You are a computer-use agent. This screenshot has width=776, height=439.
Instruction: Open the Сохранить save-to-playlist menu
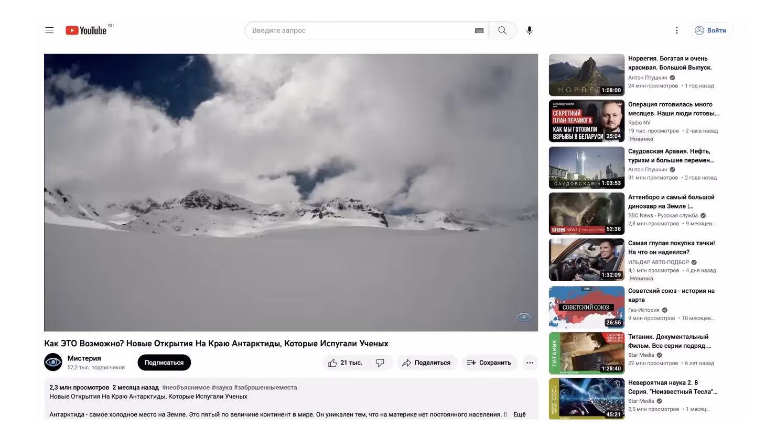pyautogui.click(x=488, y=363)
